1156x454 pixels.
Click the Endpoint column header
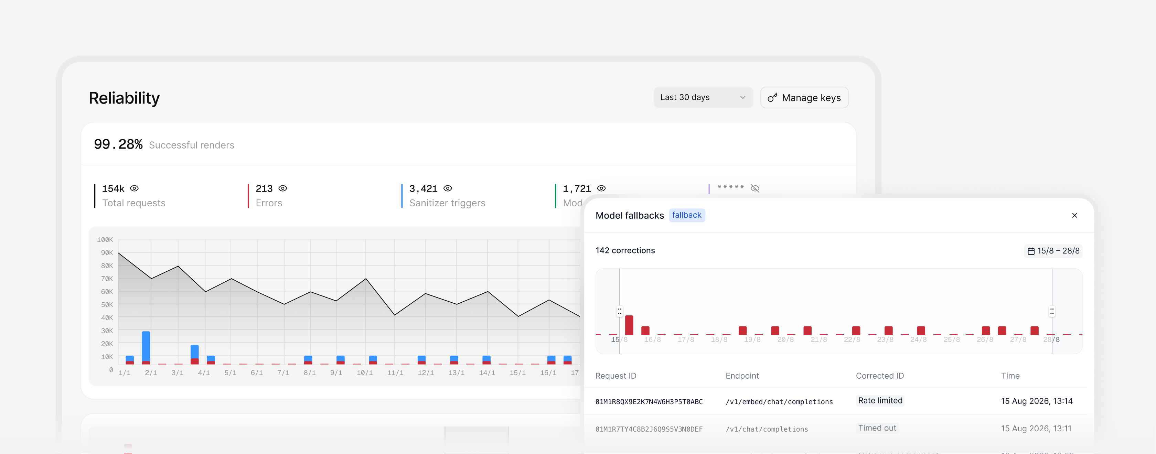click(x=742, y=376)
